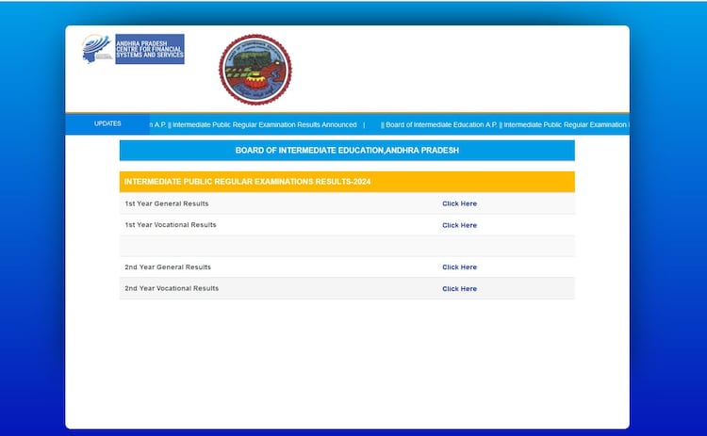Open 2nd Year Vocational Results via Click Here
Image resolution: width=707 pixels, height=436 pixels.
(x=459, y=289)
